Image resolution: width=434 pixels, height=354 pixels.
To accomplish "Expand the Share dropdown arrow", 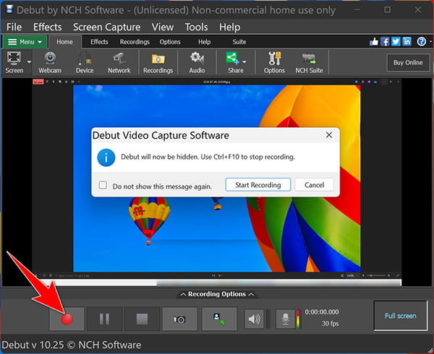I will coord(244,62).
